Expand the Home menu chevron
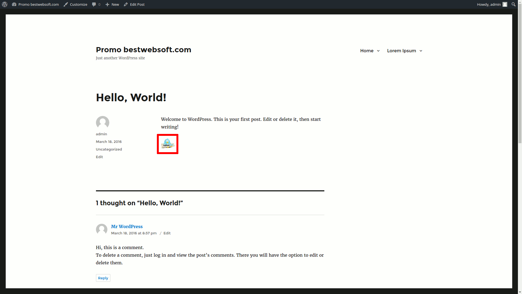522x294 pixels. coord(378,51)
